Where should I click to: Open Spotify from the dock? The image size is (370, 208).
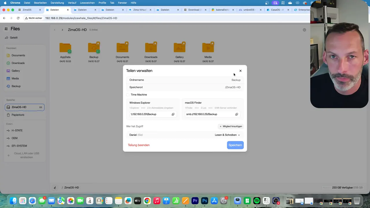(x=256, y=201)
